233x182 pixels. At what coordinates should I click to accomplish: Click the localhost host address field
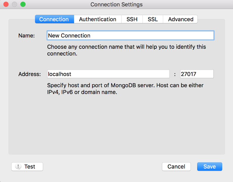(x=108, y=74)
